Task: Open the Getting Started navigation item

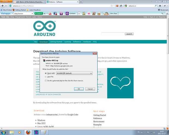Action: [56, 42]
